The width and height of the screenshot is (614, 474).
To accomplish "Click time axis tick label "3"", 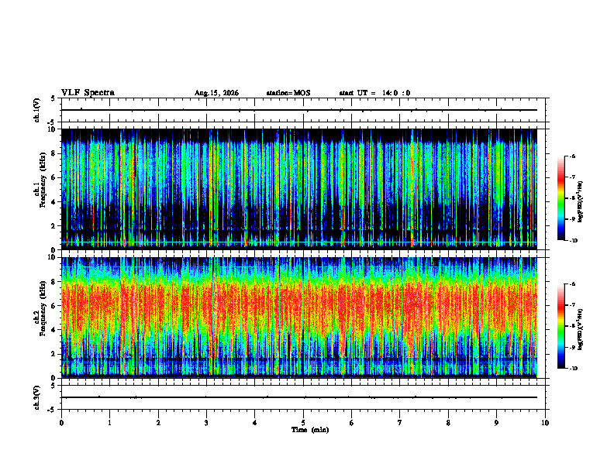I will tap(206, 423).
